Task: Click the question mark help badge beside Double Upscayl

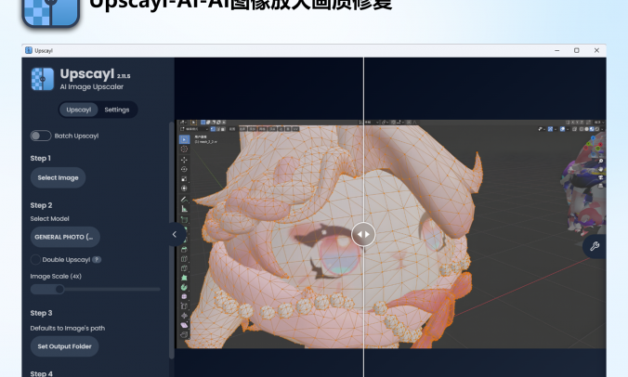Action: pos(97,260)
